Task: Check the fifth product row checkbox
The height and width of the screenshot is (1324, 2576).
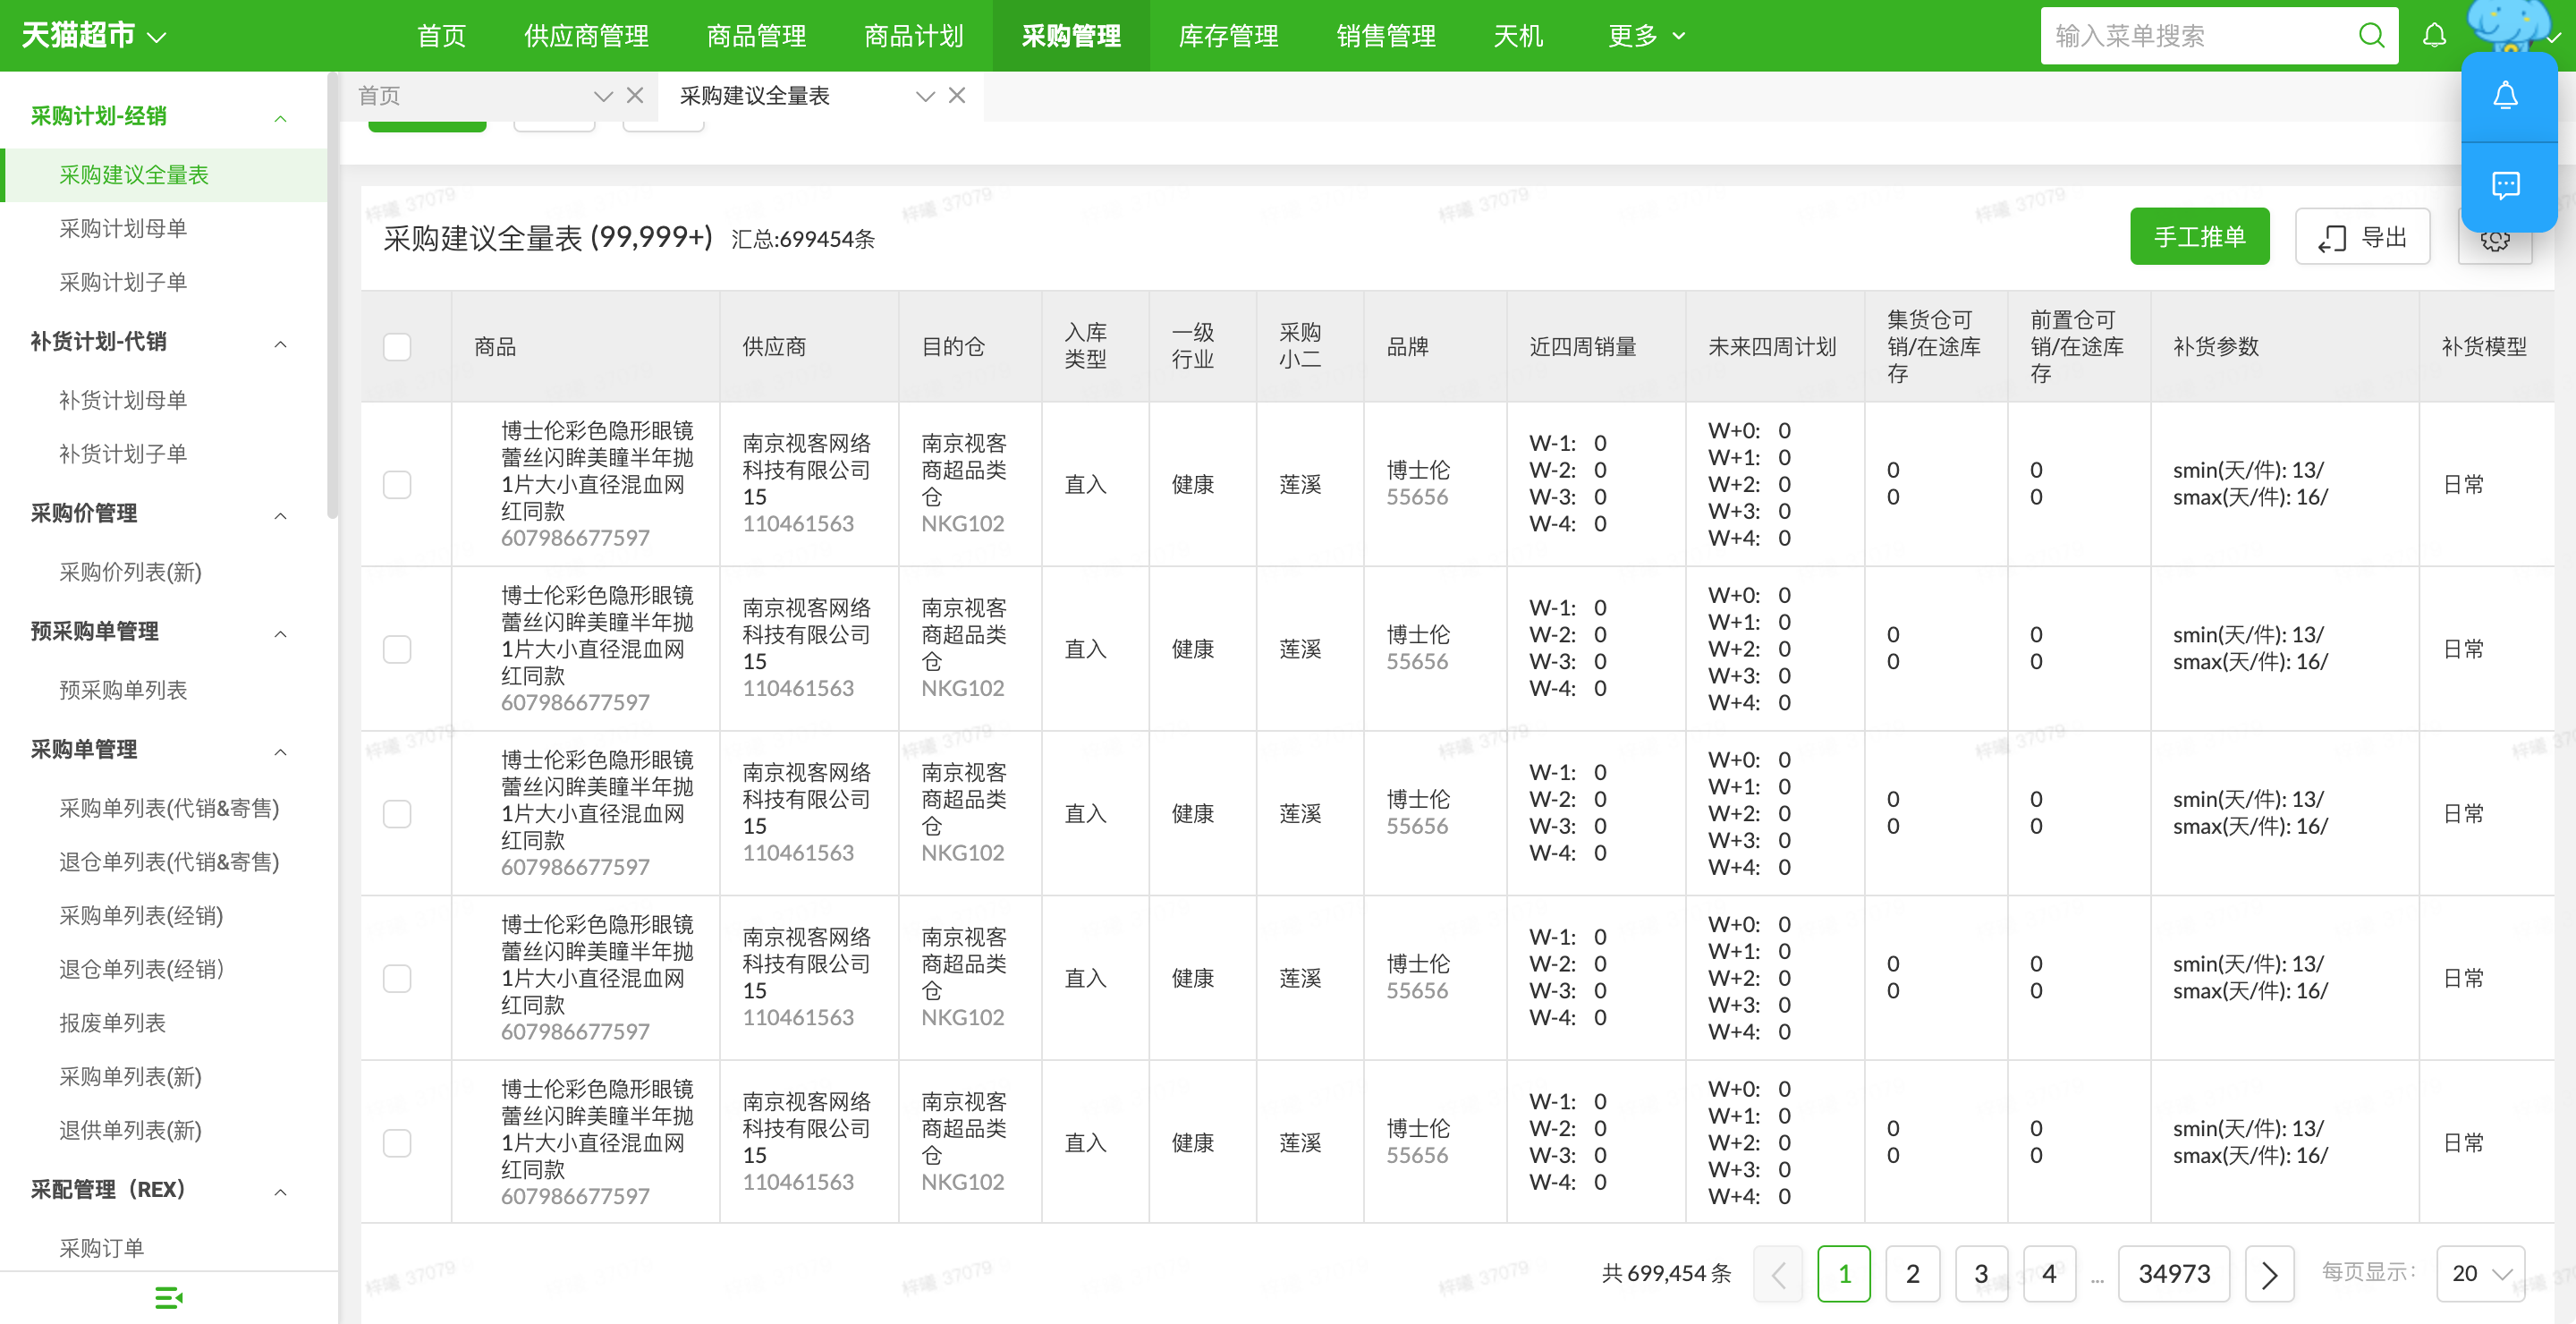Action: pos(397,1142)
